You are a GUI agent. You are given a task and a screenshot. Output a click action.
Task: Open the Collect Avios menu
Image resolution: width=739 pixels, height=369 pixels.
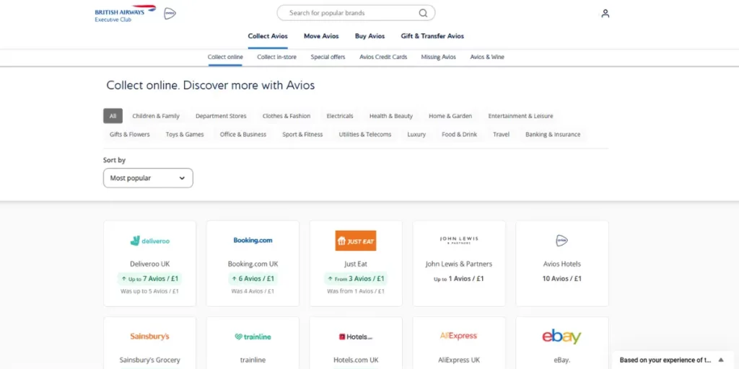tap(268, 36)
